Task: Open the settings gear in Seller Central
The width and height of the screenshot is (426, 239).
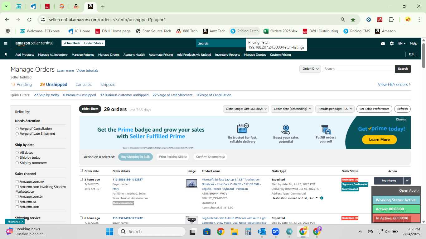Action: point(392,43)
